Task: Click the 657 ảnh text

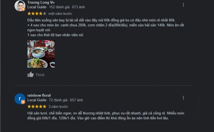Action: click(x=76, y=100)
